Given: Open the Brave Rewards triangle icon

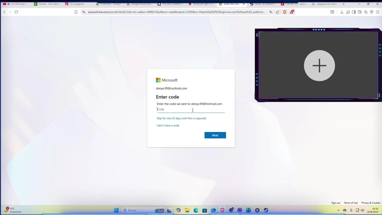Looking at the screenshot, I should 292,12.
